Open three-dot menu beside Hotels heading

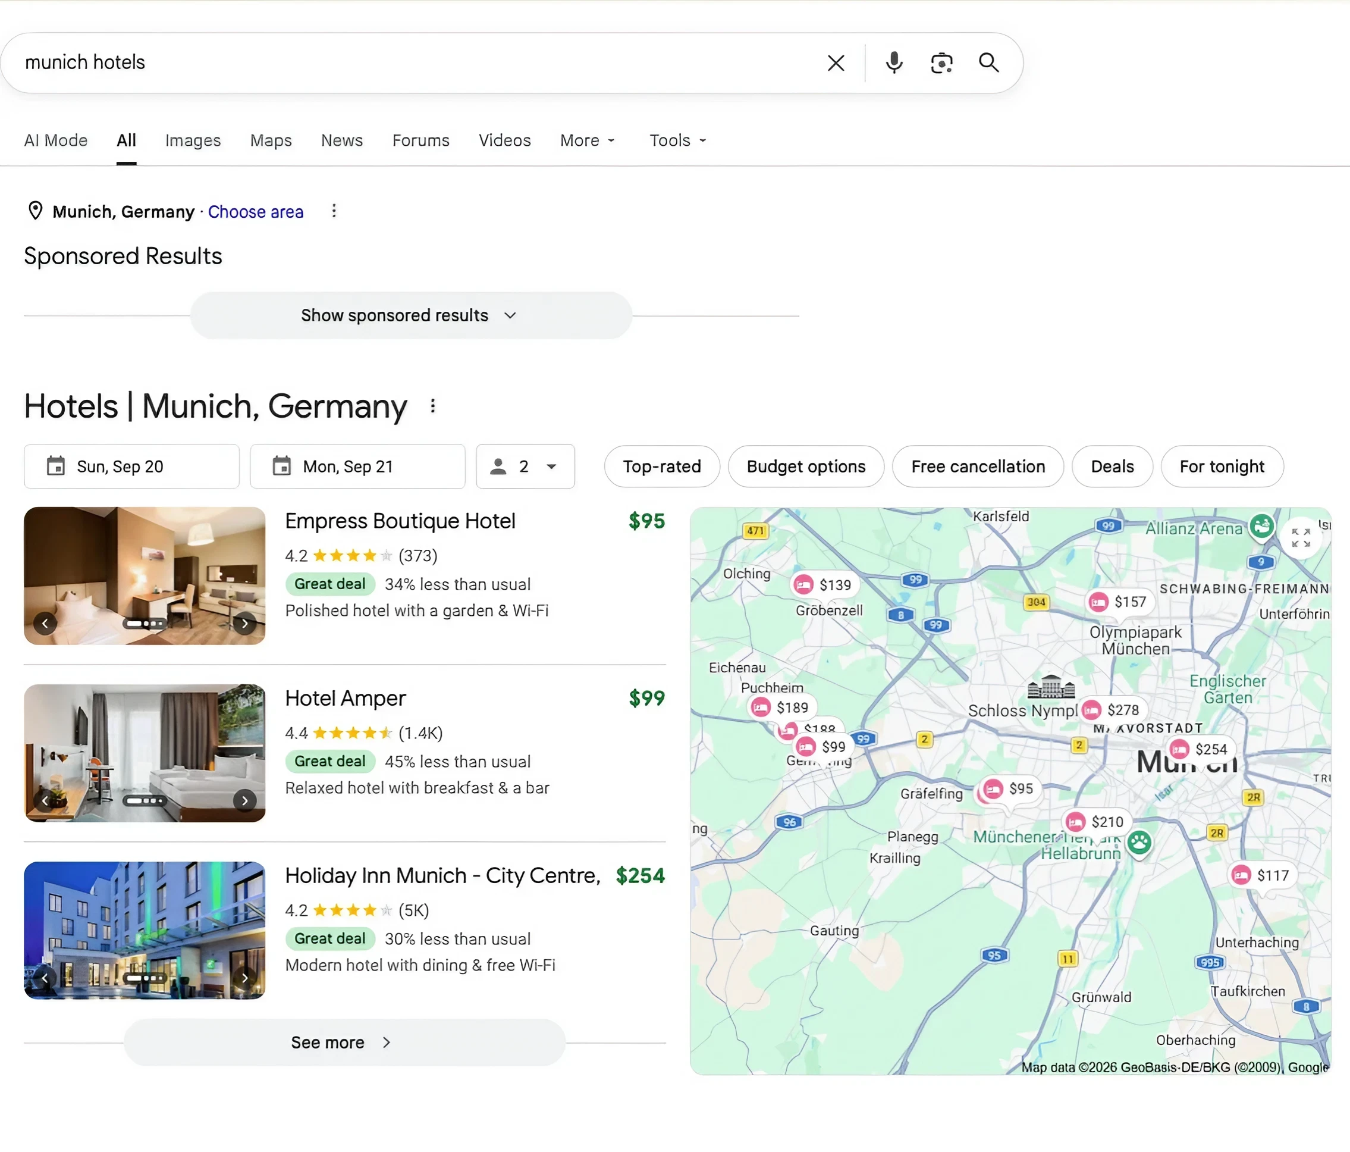pyautogui.click(x=432, y=405)
